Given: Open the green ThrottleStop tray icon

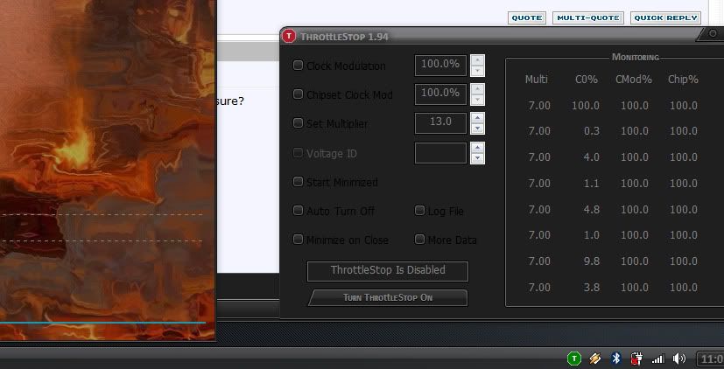Looking at the screenshot, I should [574, 359].
